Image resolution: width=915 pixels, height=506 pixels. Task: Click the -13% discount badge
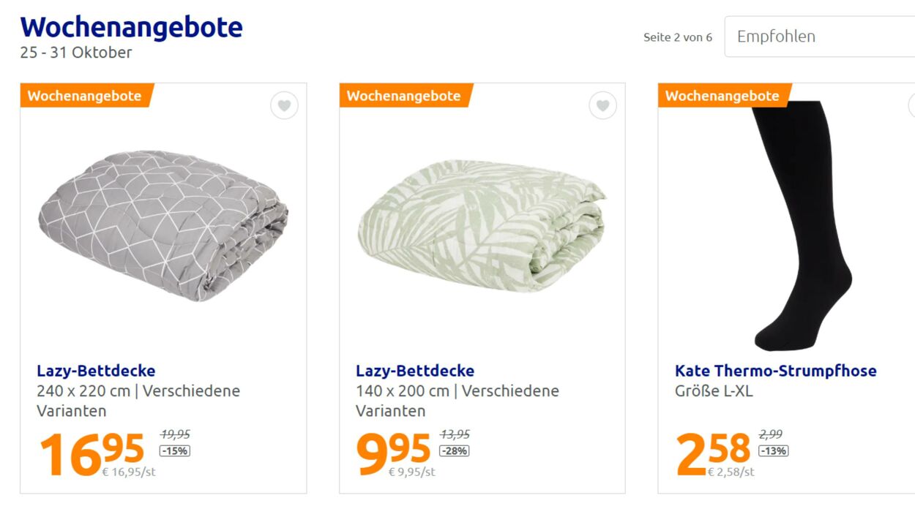click(773, 451)
